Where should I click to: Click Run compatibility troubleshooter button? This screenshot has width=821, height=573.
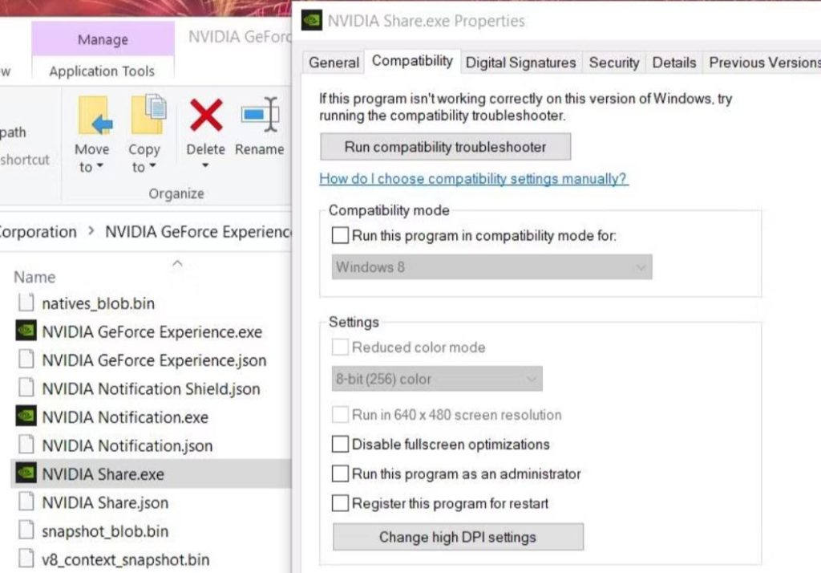(x=446, y=147)
